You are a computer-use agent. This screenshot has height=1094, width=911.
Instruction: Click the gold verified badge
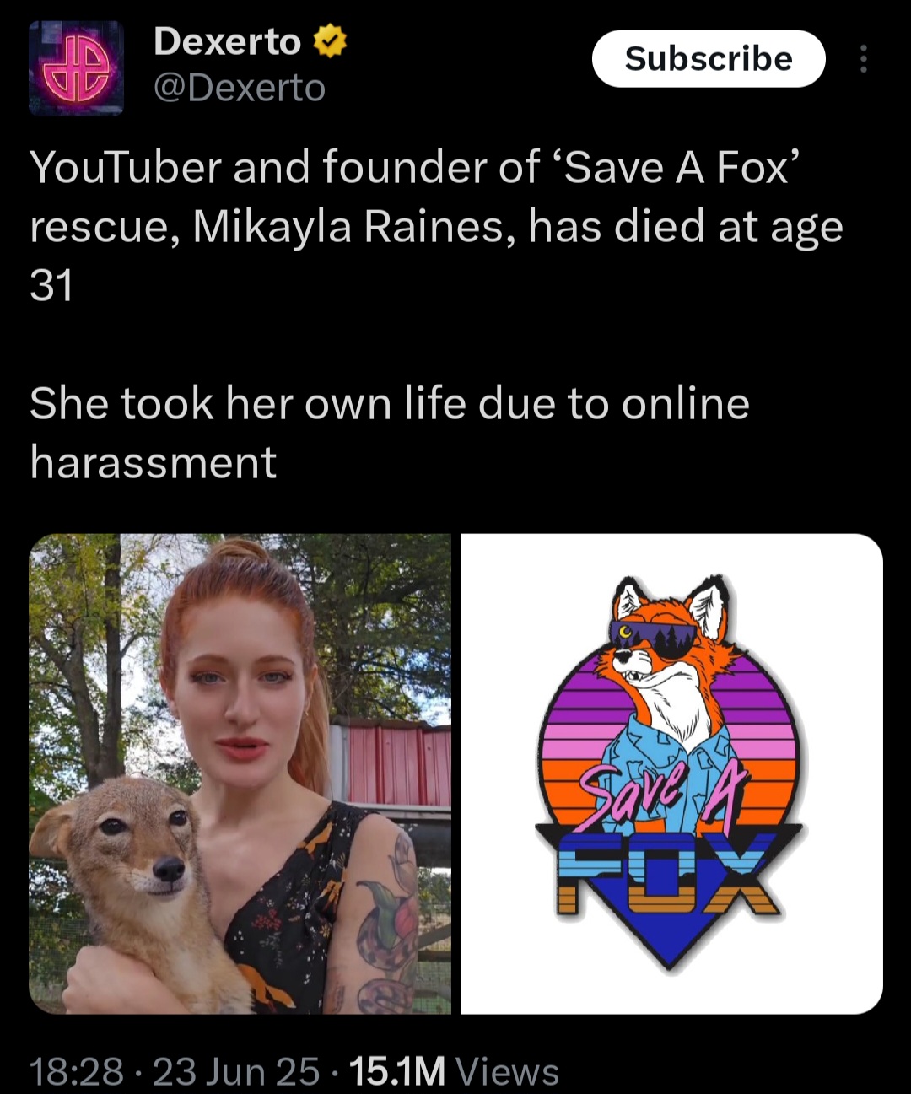(330, 41)
